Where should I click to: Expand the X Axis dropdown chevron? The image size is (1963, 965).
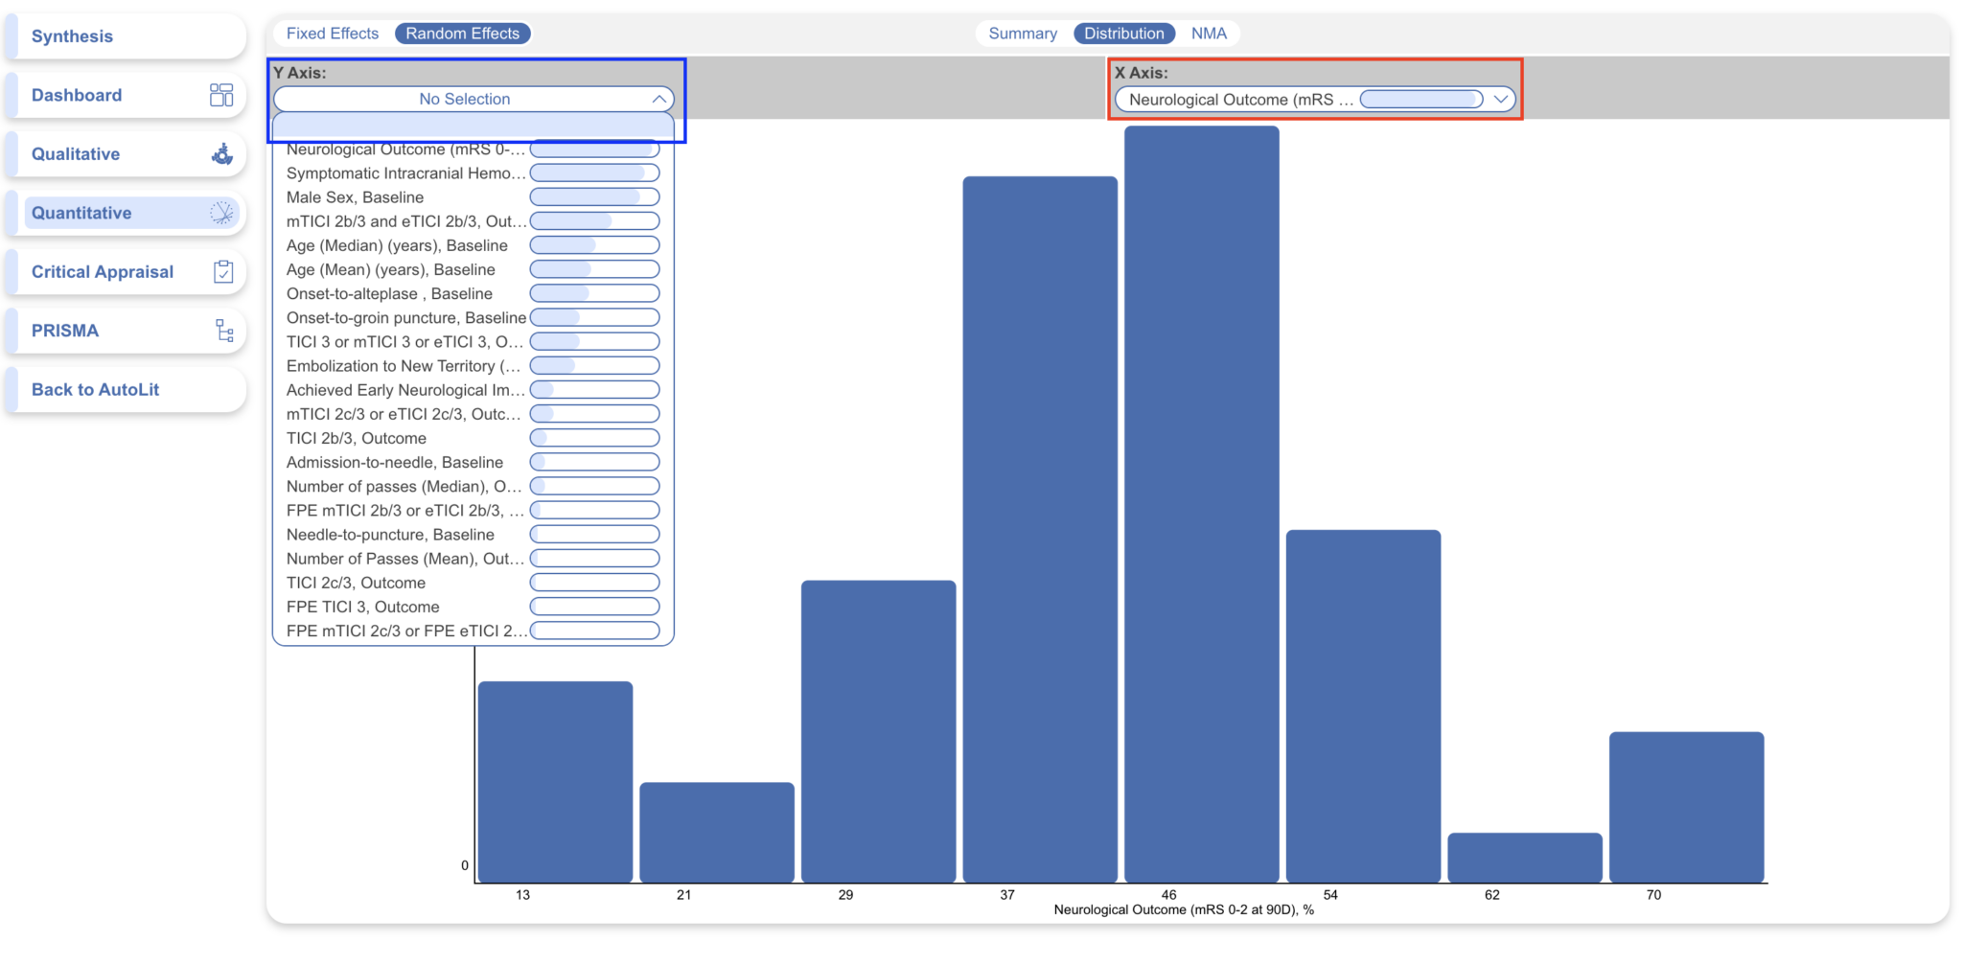click(1498, 98)
